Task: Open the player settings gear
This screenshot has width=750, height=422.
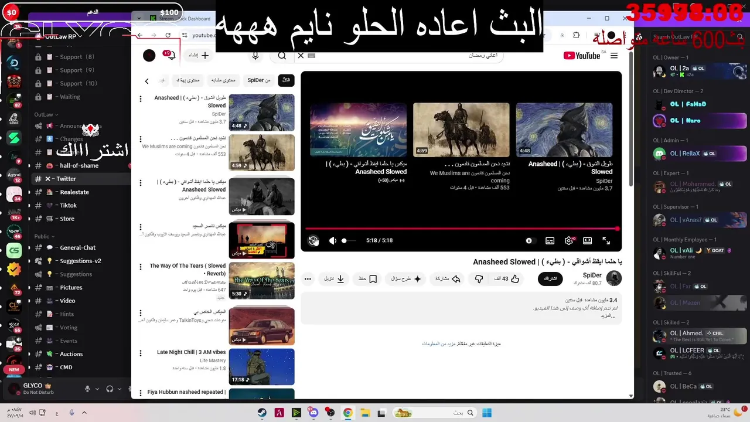Action: click(569, 240)
